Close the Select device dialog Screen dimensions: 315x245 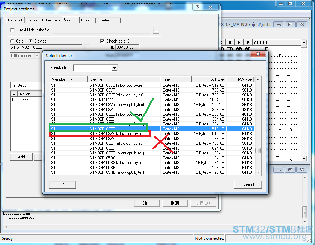click(258, 54)
